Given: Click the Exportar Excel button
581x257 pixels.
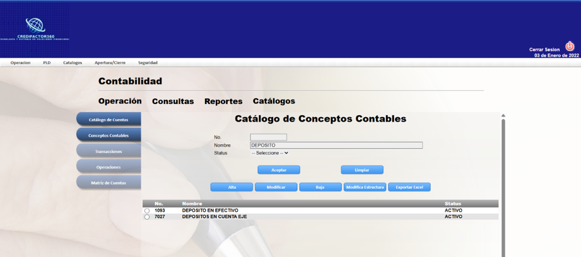Looking at the screenshot, I should (409, 187).
